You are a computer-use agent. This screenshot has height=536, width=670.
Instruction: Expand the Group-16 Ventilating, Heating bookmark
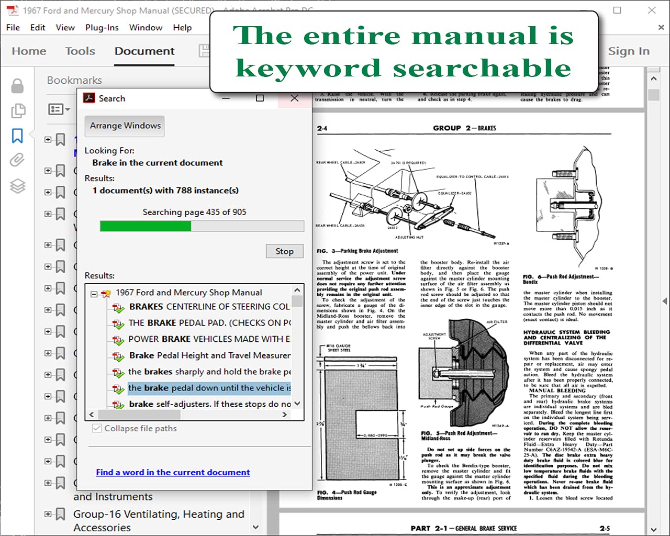click(48, 514)
